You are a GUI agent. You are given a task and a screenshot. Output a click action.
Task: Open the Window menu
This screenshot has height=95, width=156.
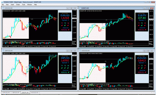point(29,4)
